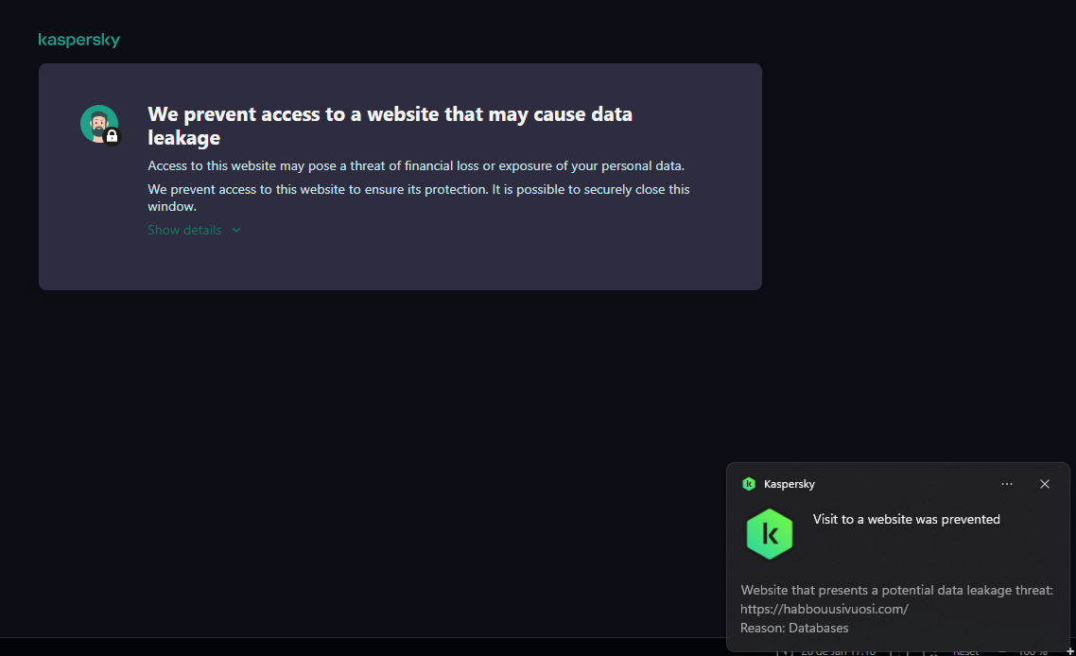This screenshot has width=1076, height=656.
Task: Click the small Kaspersky icon in notification header
Action: [x=749, y=484]
